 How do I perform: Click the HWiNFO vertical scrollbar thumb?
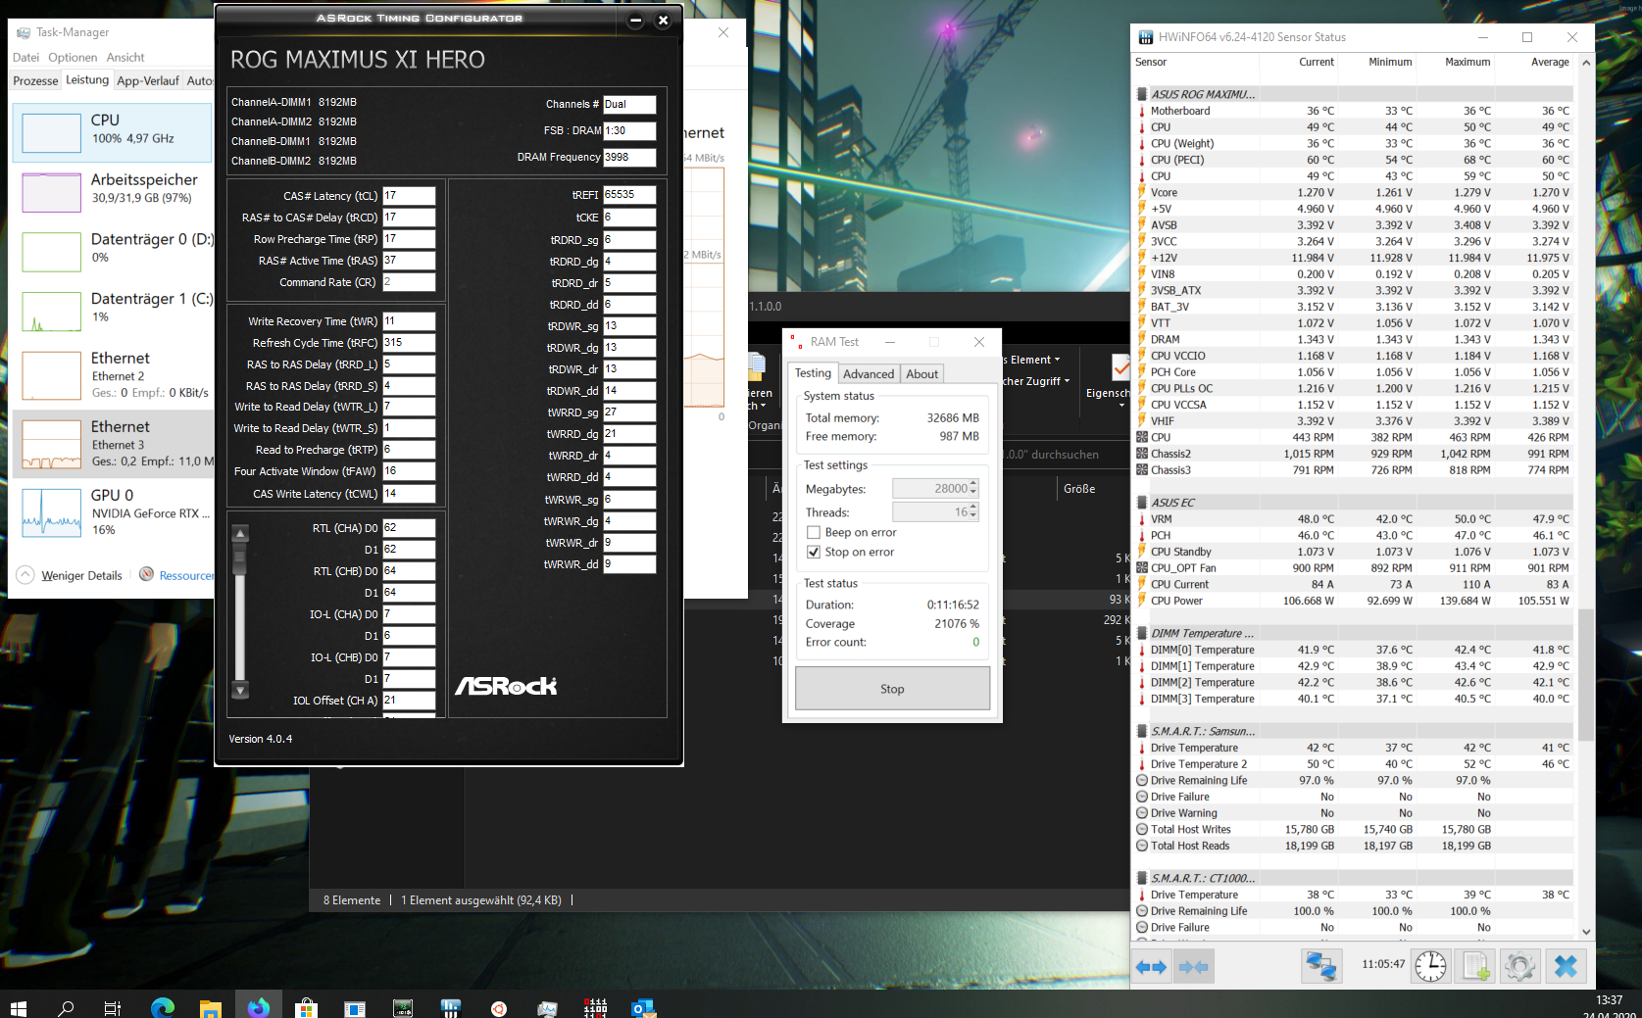pyautogui.click(x=1585, y=676)
